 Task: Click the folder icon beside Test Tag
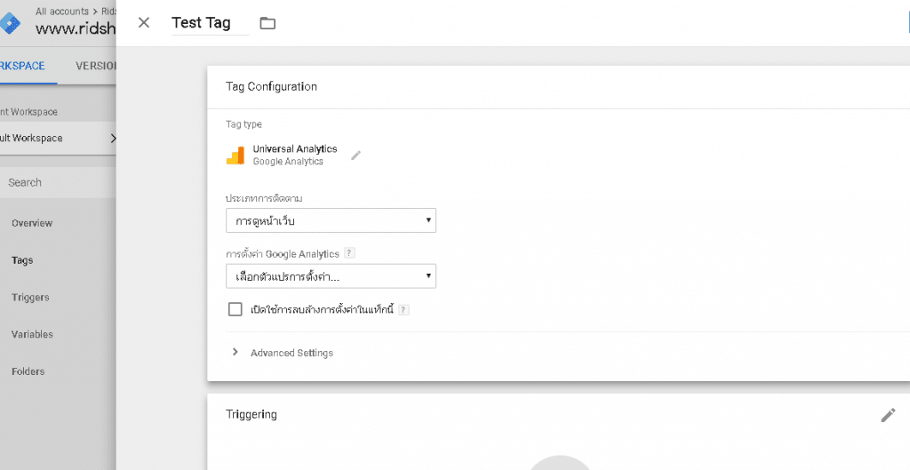267,23
